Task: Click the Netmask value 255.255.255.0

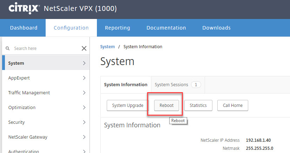Action: (x=259, y=148)
